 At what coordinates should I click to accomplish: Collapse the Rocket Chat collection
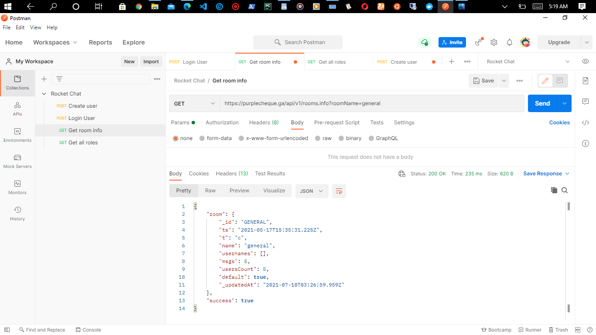point(44,93)
